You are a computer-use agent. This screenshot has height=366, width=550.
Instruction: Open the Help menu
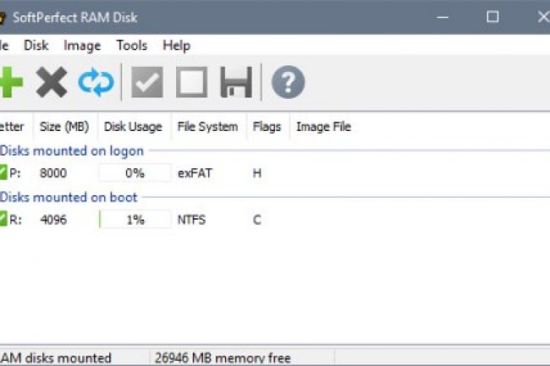point(176,46)
